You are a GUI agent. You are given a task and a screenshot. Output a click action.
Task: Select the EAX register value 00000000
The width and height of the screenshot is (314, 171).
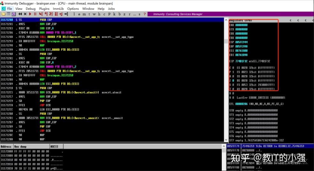[x=242, y=25]
